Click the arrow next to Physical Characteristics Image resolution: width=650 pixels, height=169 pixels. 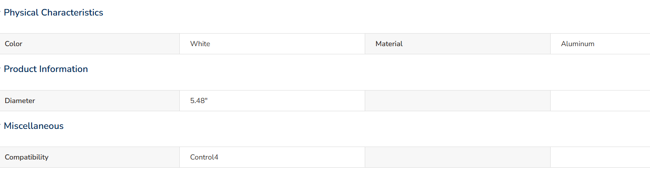tap(1, 13)
